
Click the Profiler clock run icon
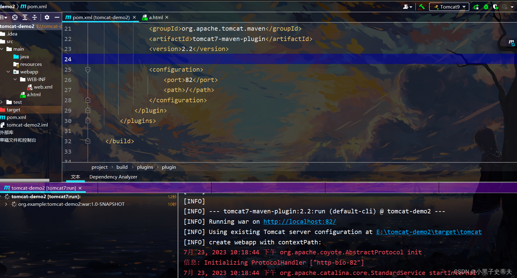coord(505,7)
